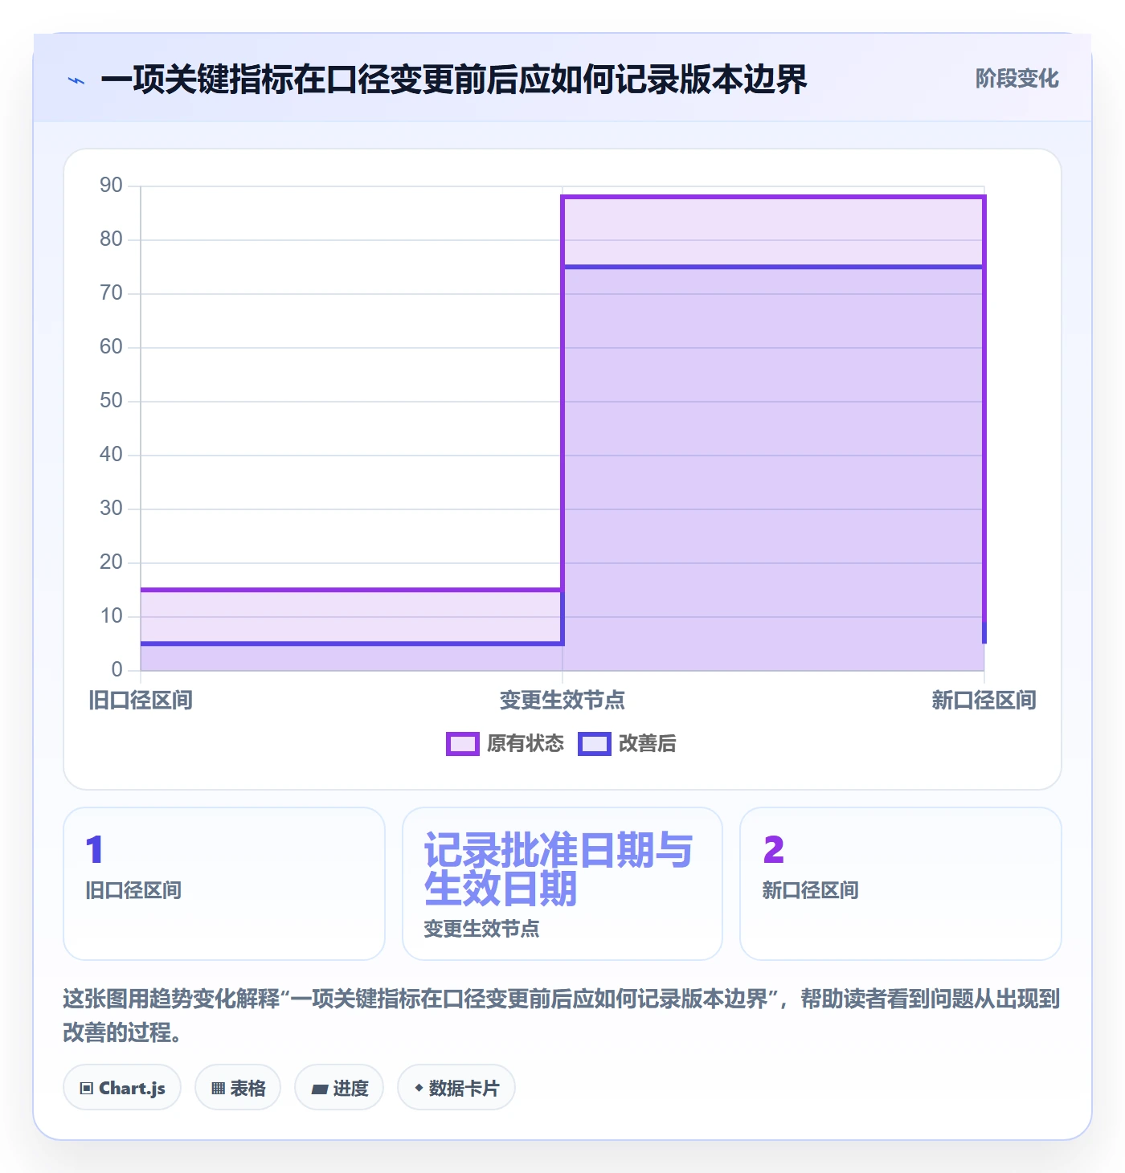Screen dimensions: 1125x1173
Task: Select the 表格 tag chip
Action: click(x=238, y=1088)
